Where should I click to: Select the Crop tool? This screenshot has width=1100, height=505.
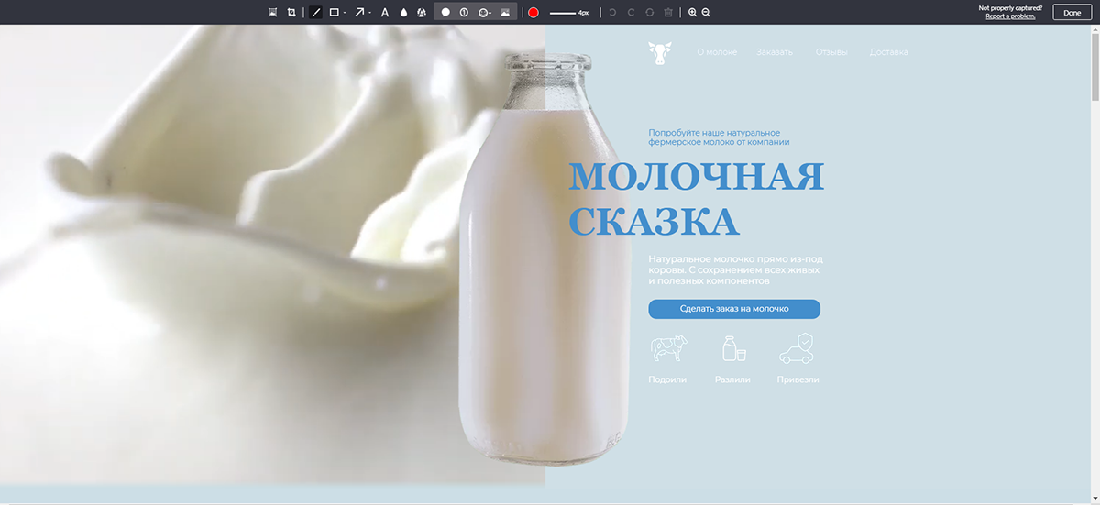291,13
